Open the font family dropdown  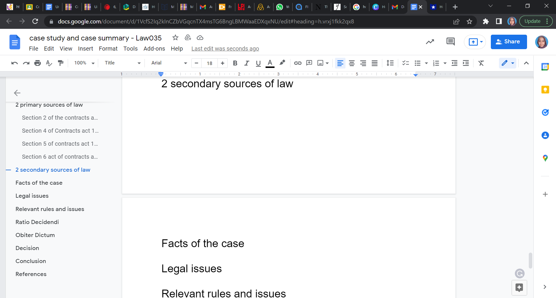[x=168, y=63]
